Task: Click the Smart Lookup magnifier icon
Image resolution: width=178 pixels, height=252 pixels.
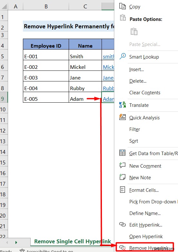Action: (123, 56)
